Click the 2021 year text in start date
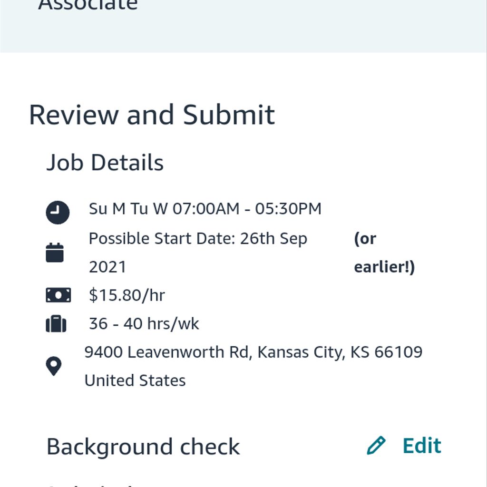This screenshot has height=487, width=487. [x=107, y=267]
